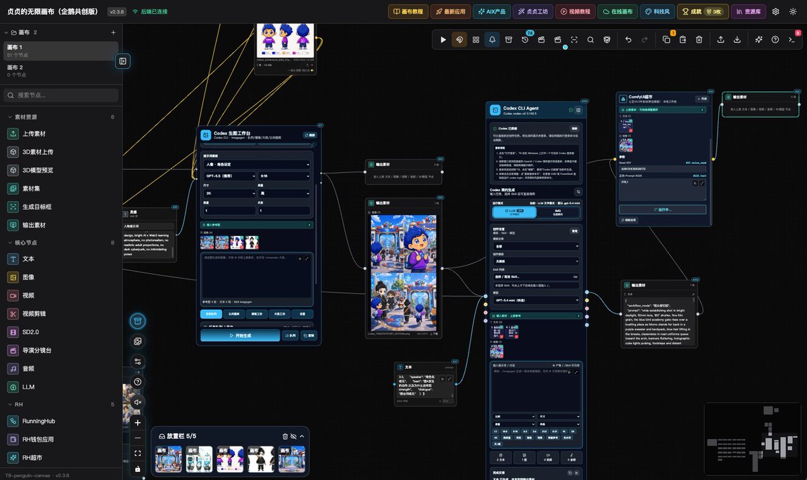Toggle dark mode with the moon icon

pos(792,11)
